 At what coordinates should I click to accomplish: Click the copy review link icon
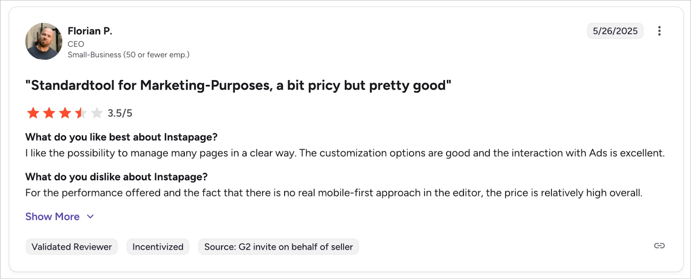(x=659, y=246)
